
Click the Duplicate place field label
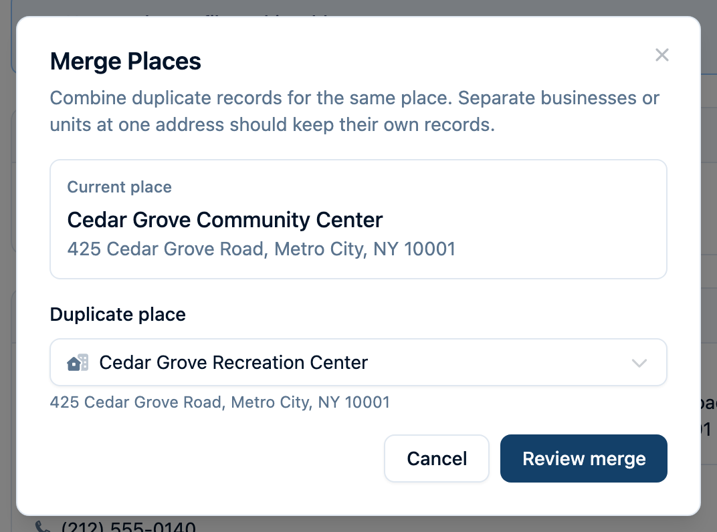(x=118, y=314)
